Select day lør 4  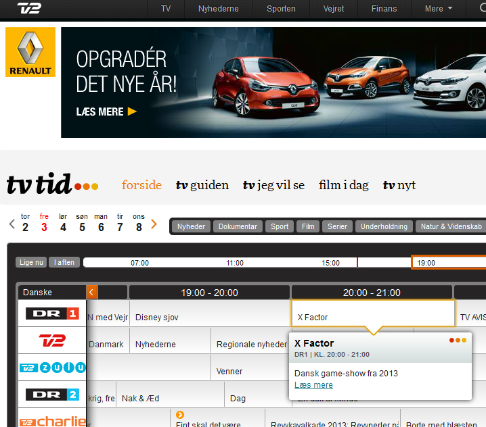pos(63,223)
